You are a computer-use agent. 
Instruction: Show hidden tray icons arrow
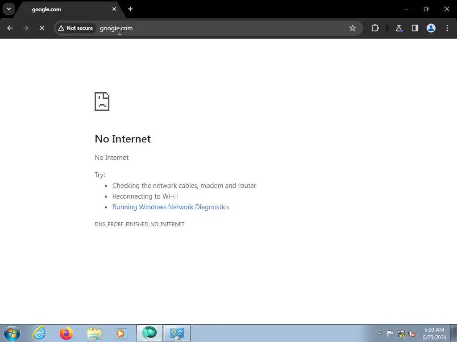point(379,334)
